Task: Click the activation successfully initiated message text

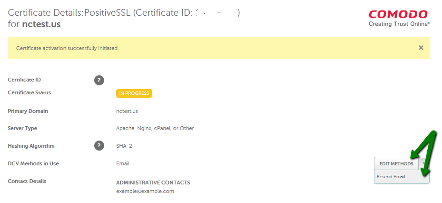Action: pos(68,48)
